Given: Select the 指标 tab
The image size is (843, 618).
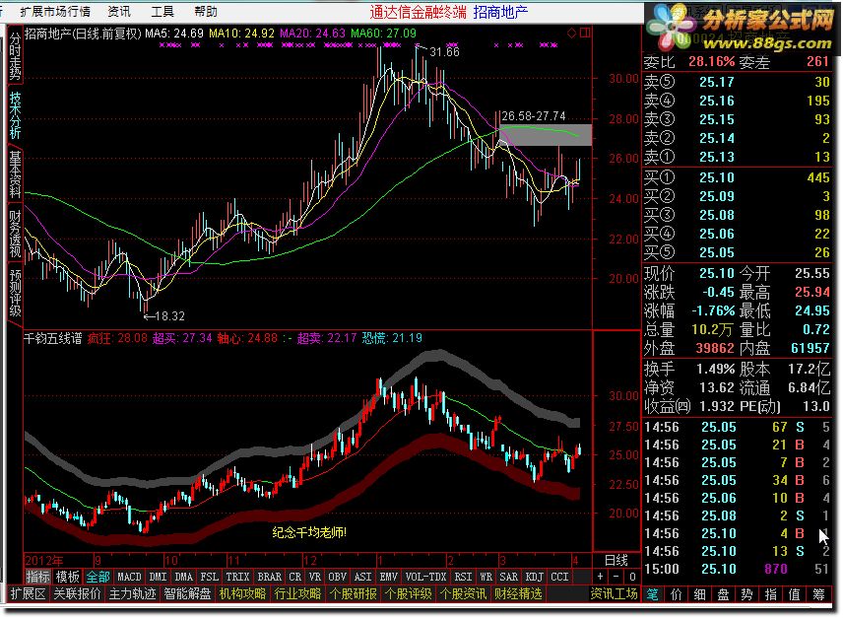Looking at the screenshot, I should [x=38, y=577].
